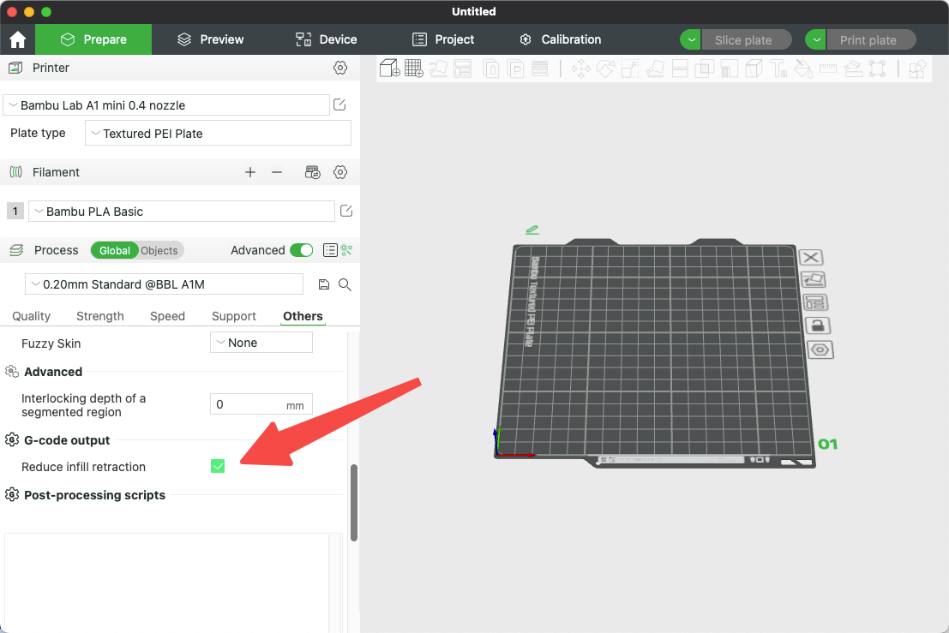Click the Interlocking depth input field
Image resolution: width=949 pixels, height=633 pixels.
(x=261, y=403)
